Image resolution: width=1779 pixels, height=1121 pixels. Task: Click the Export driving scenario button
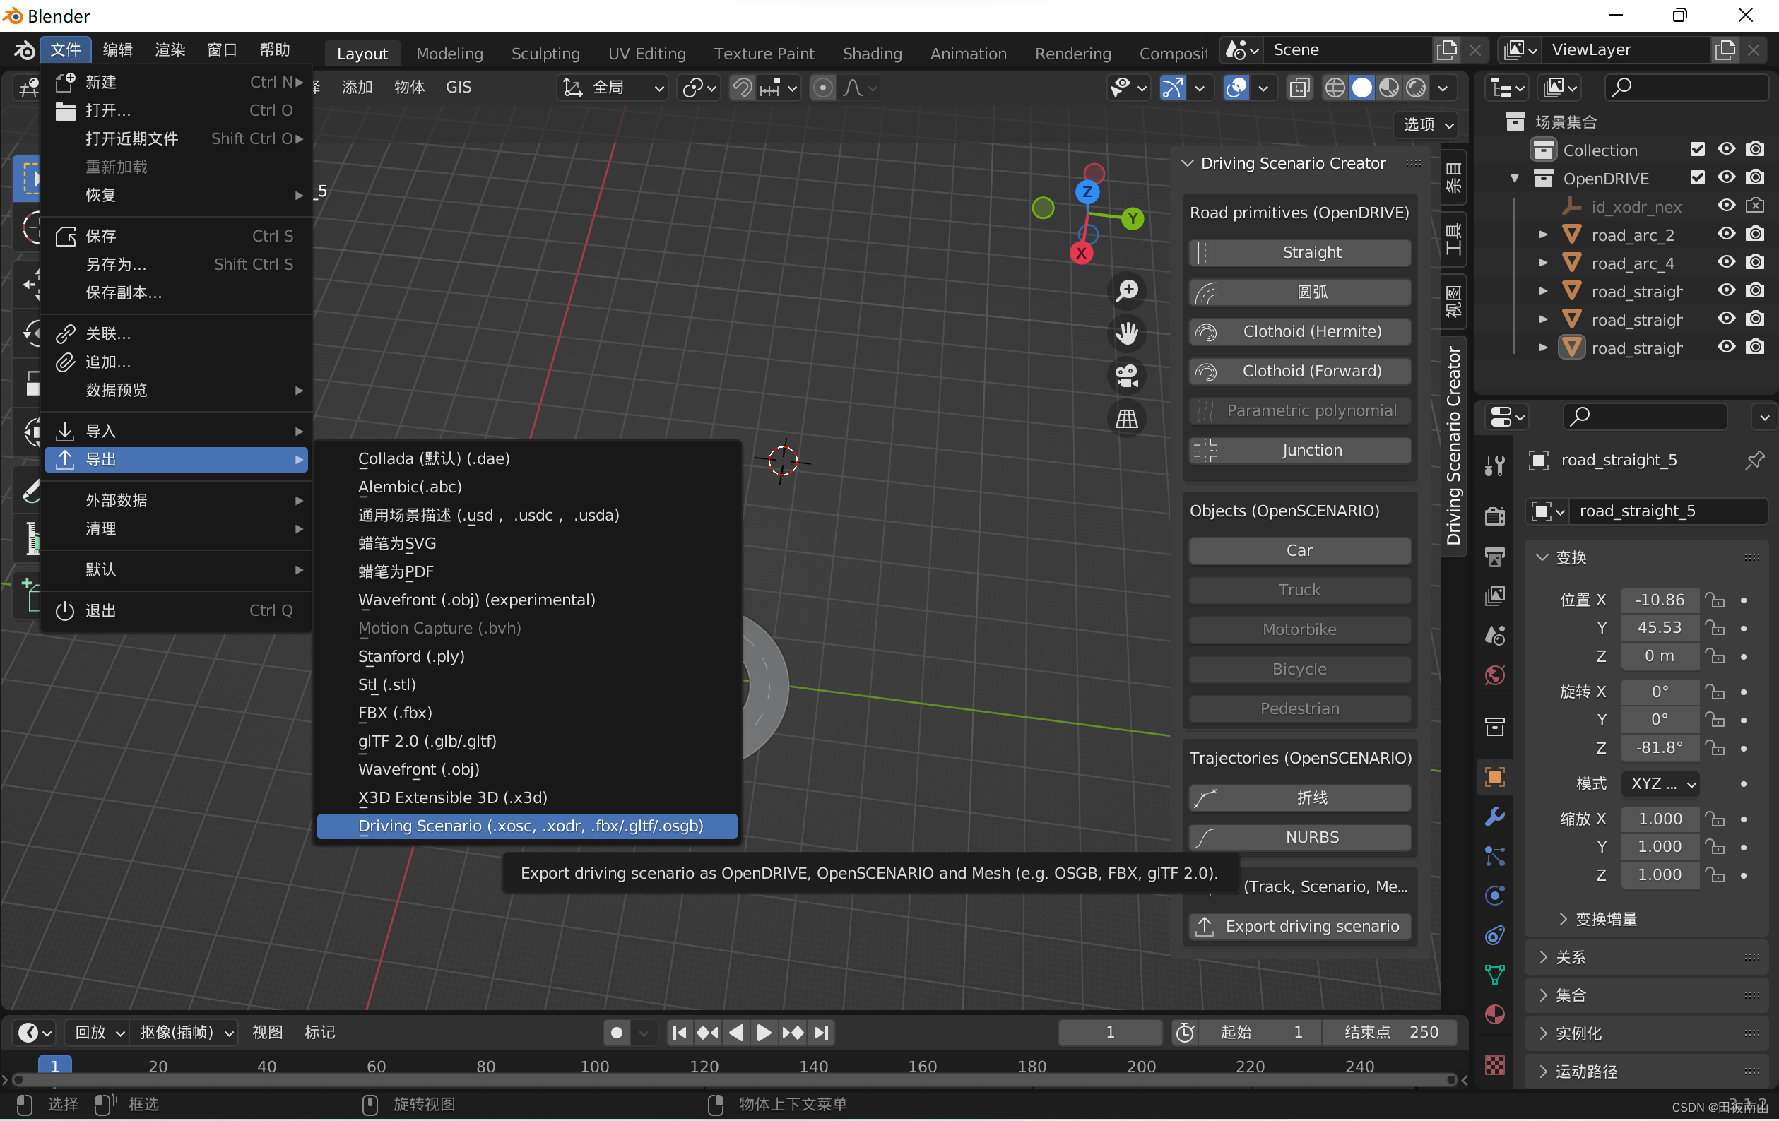coord(1299,926)
